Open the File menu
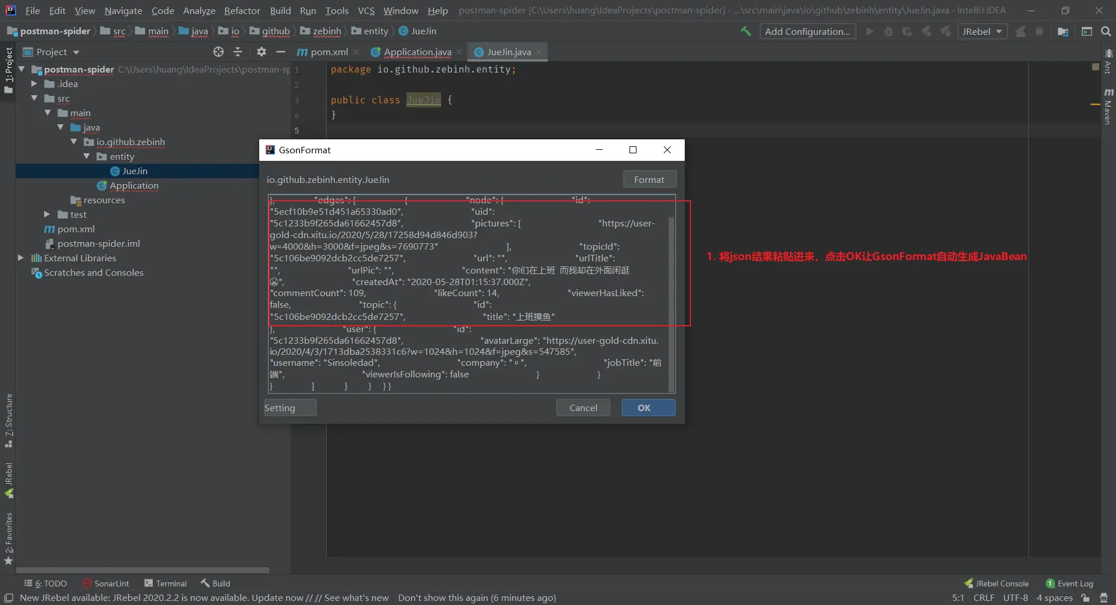1116x605 pixels. [x=33, y=10]
